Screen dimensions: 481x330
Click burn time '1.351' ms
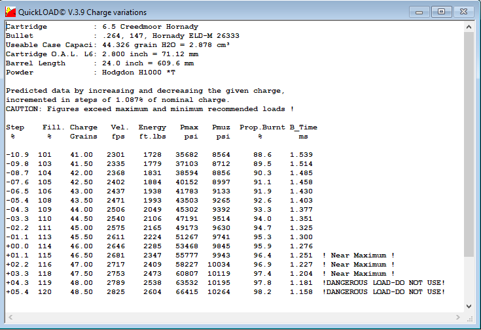pos(301,219)
